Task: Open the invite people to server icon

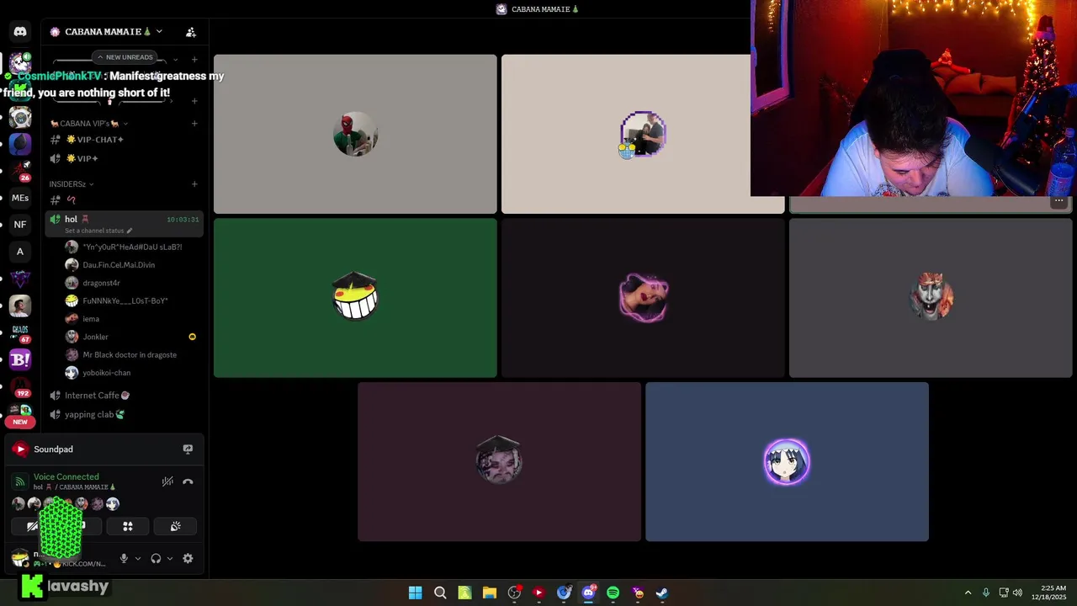Action: (x=191, y=32)
